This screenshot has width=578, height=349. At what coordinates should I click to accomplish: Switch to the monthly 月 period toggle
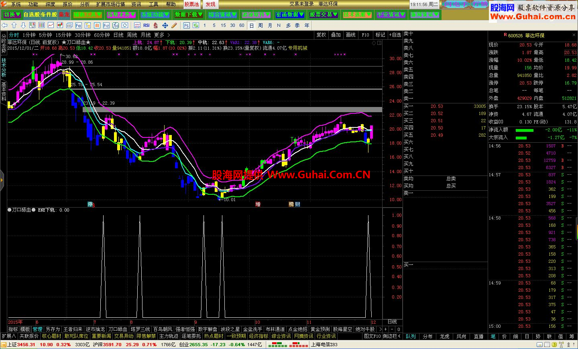[x=270, y=25]
